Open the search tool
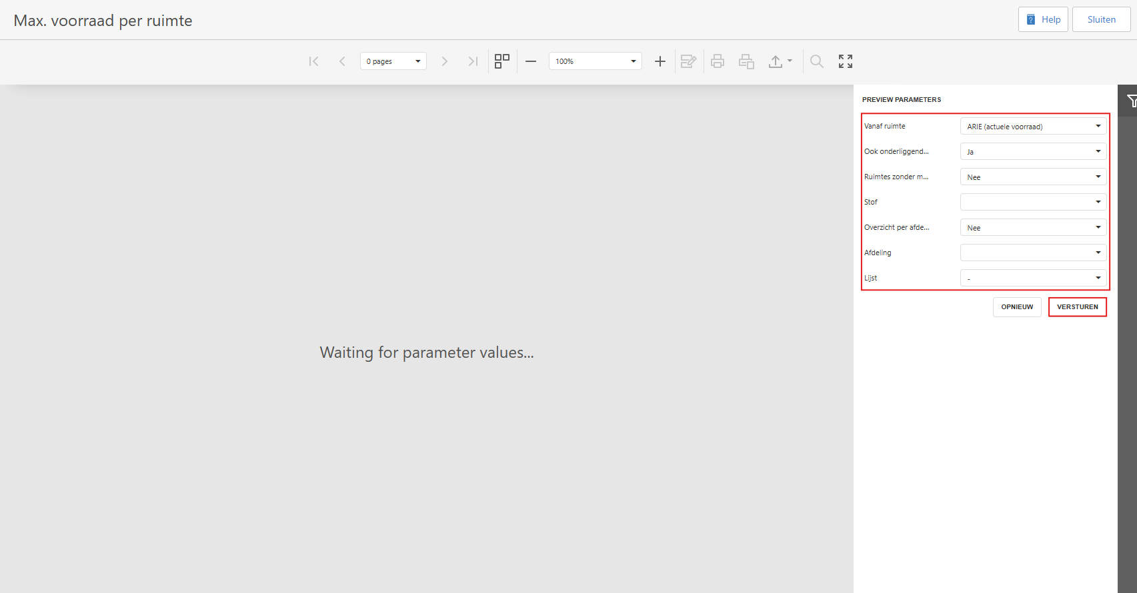The width and height of the screenshot is (1137, 593). click(x=817, y=61)
